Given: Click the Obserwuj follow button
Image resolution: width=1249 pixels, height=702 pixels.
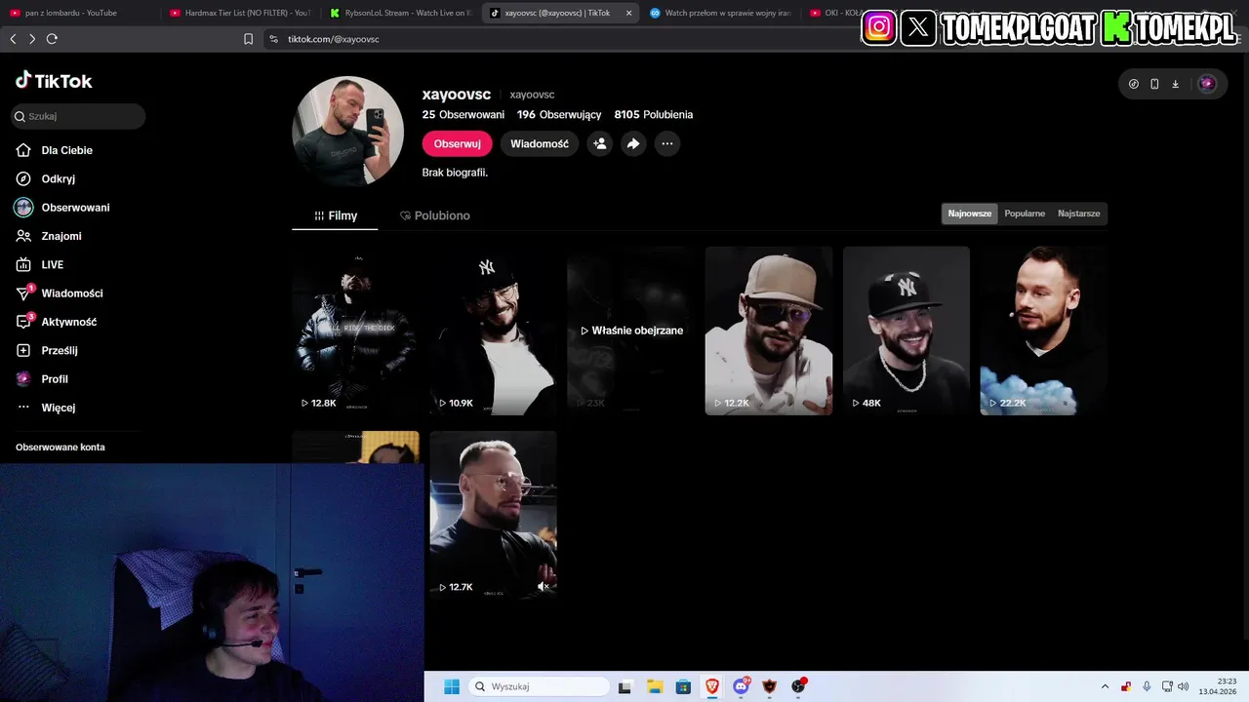Looking at the screenshot, I should point(457,143).
